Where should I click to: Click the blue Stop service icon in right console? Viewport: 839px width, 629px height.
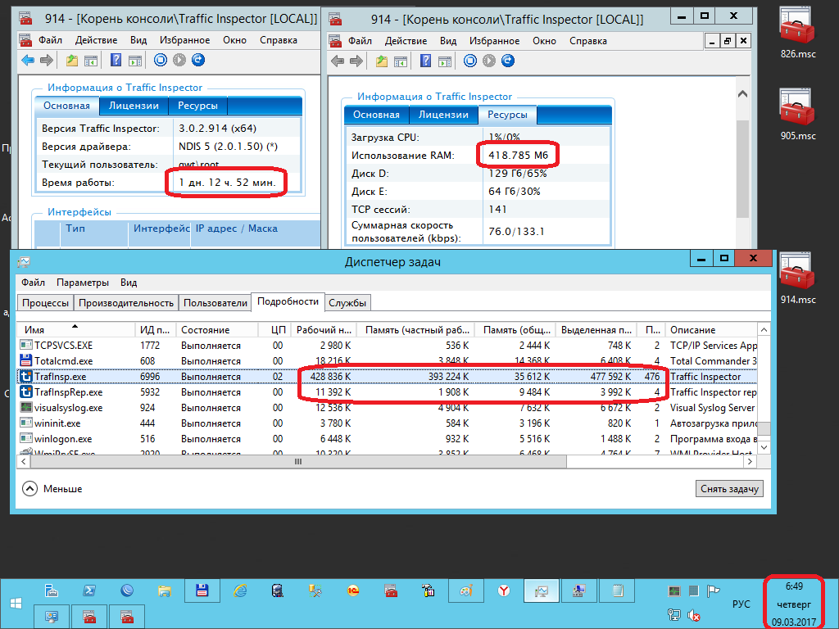click(x=470, y=61)
